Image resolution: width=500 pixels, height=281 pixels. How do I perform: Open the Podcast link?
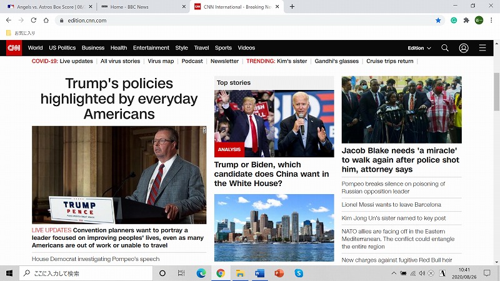192,61
